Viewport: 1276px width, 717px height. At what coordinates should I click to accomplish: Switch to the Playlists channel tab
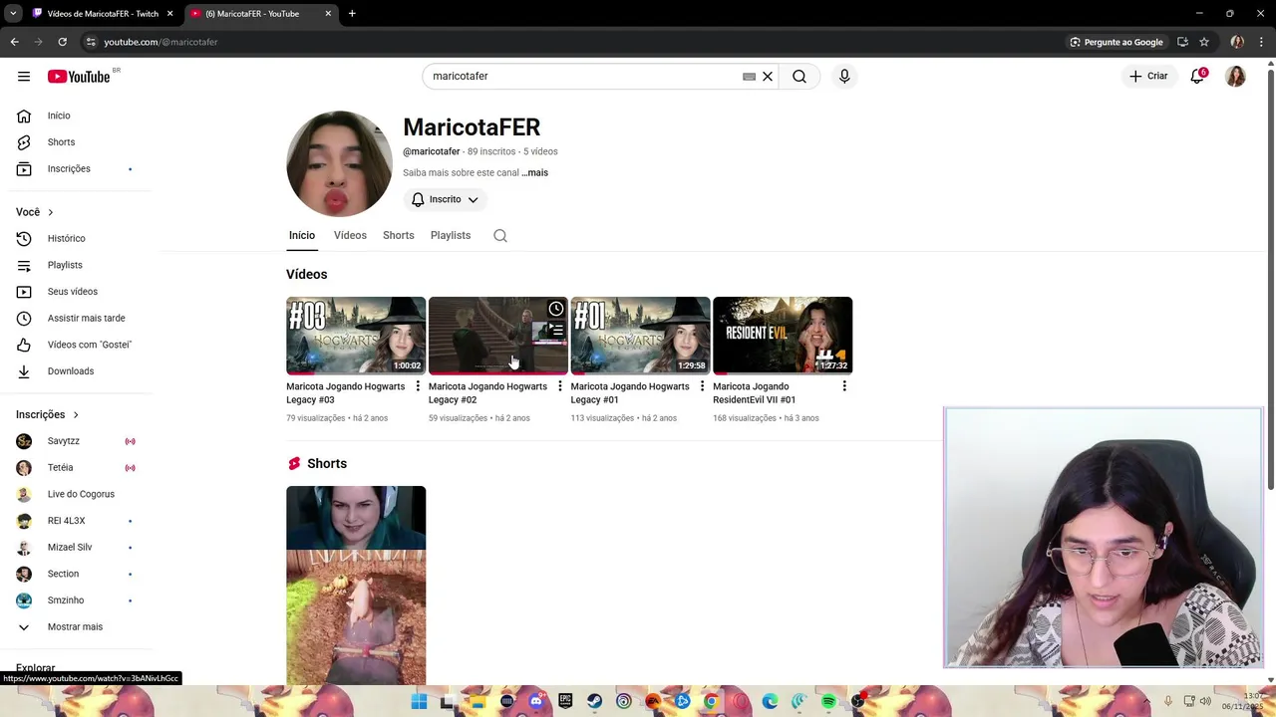451,236
